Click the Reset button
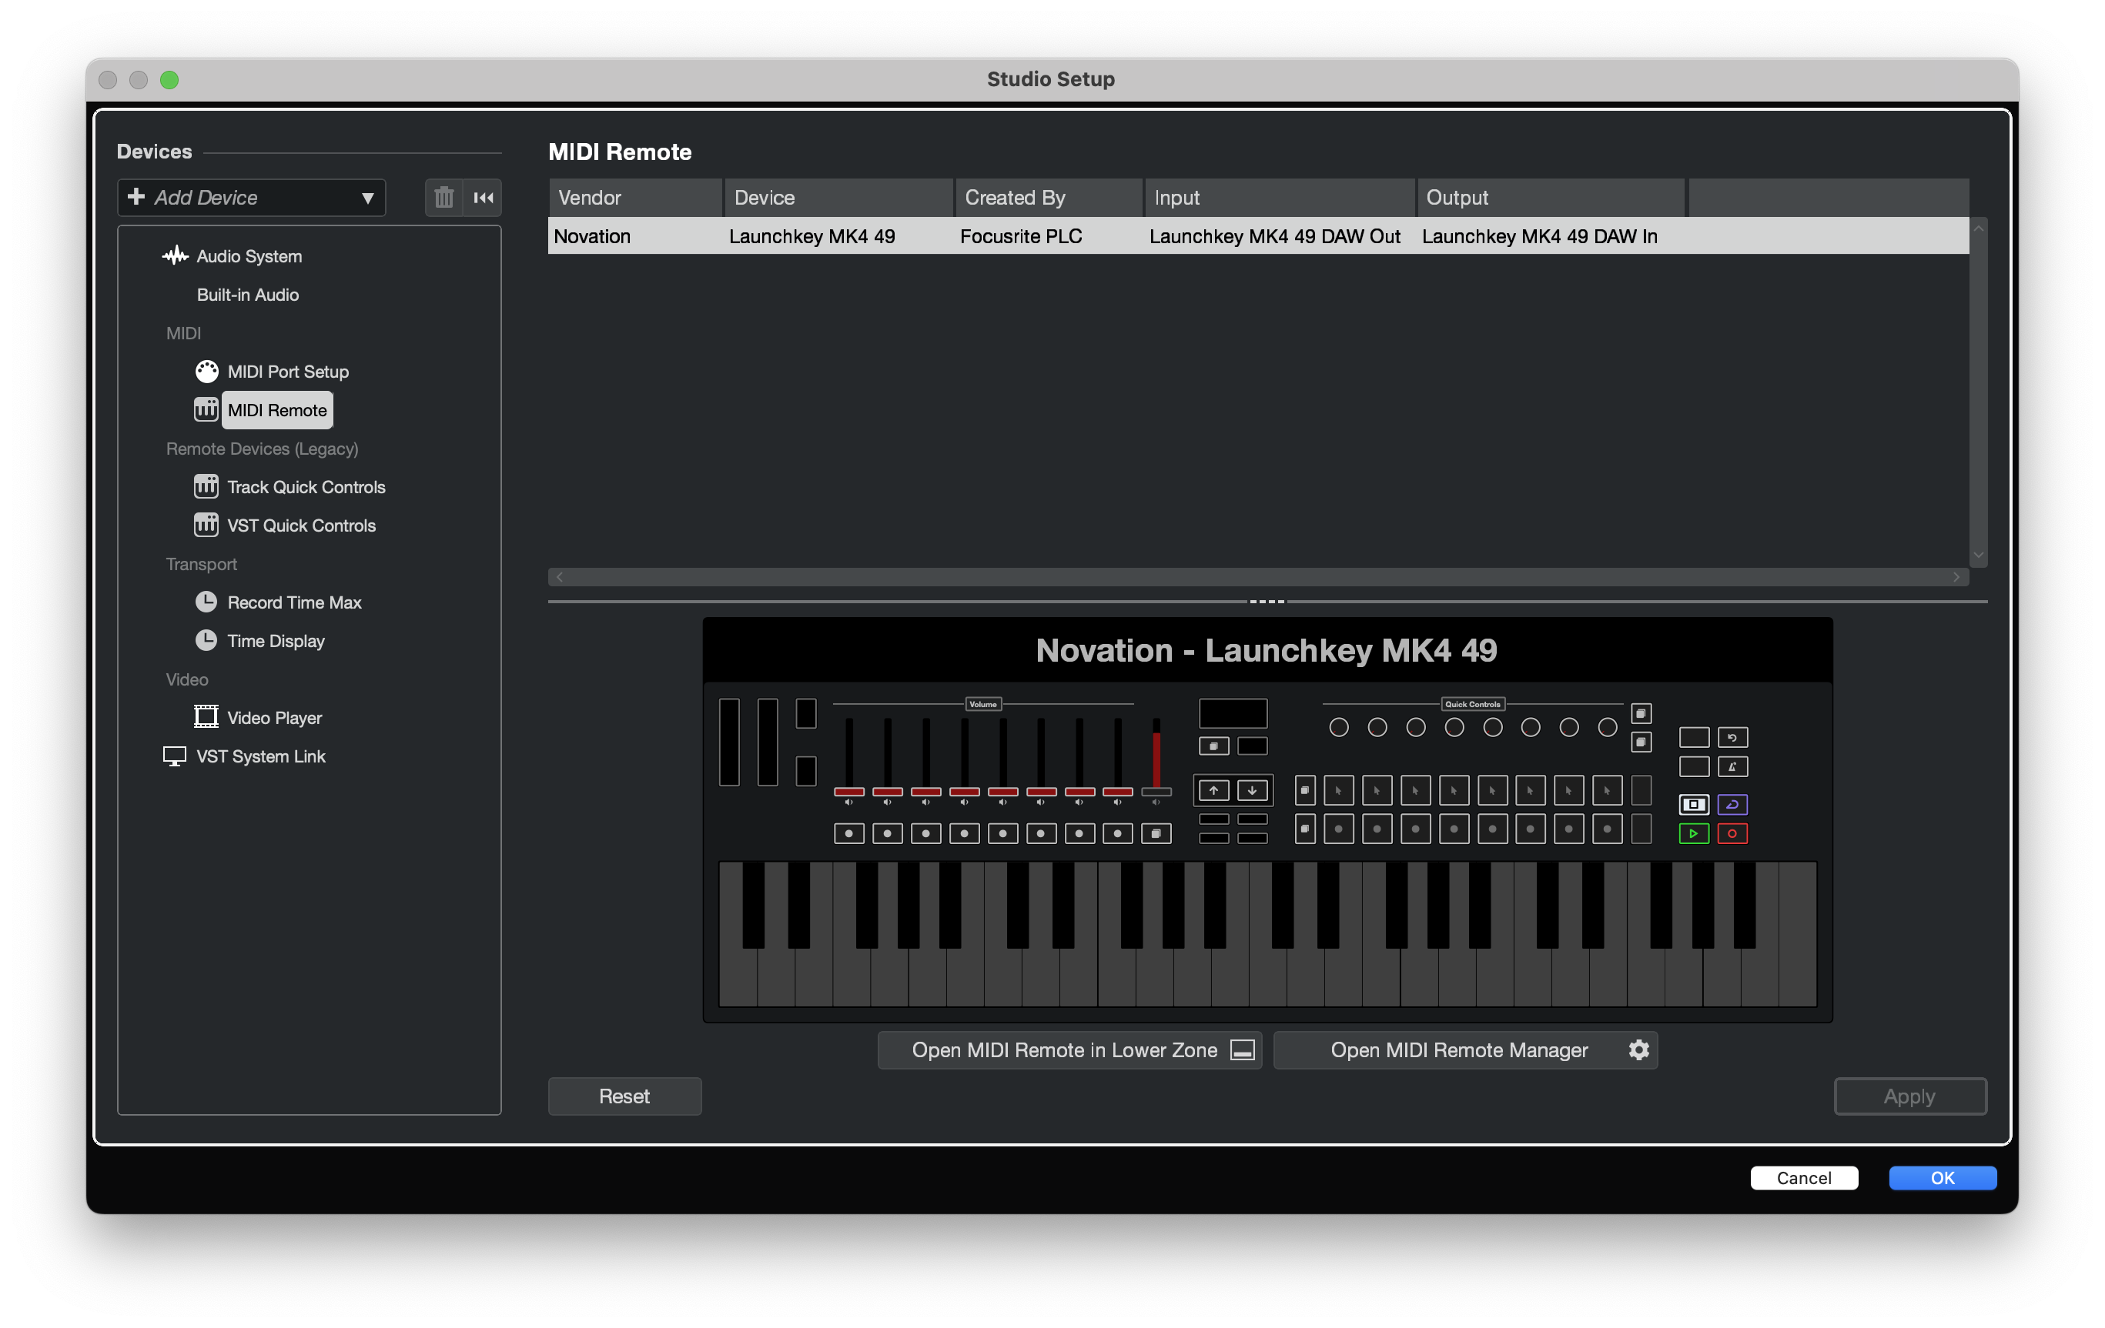The image size is (2105, 1328). pyautogui.click(x=624, y=1096)
